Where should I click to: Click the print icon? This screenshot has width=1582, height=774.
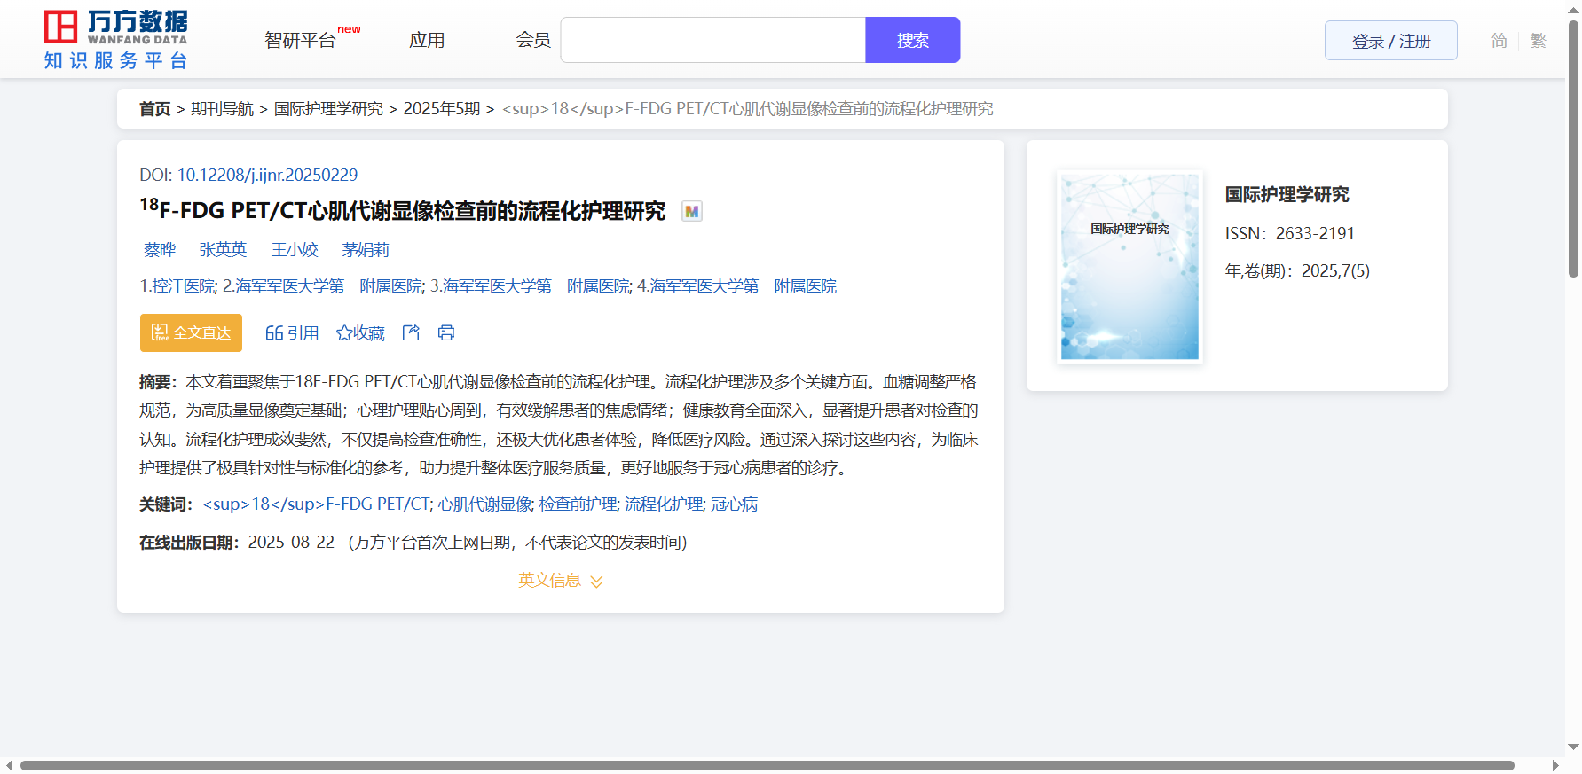[446, 332]
